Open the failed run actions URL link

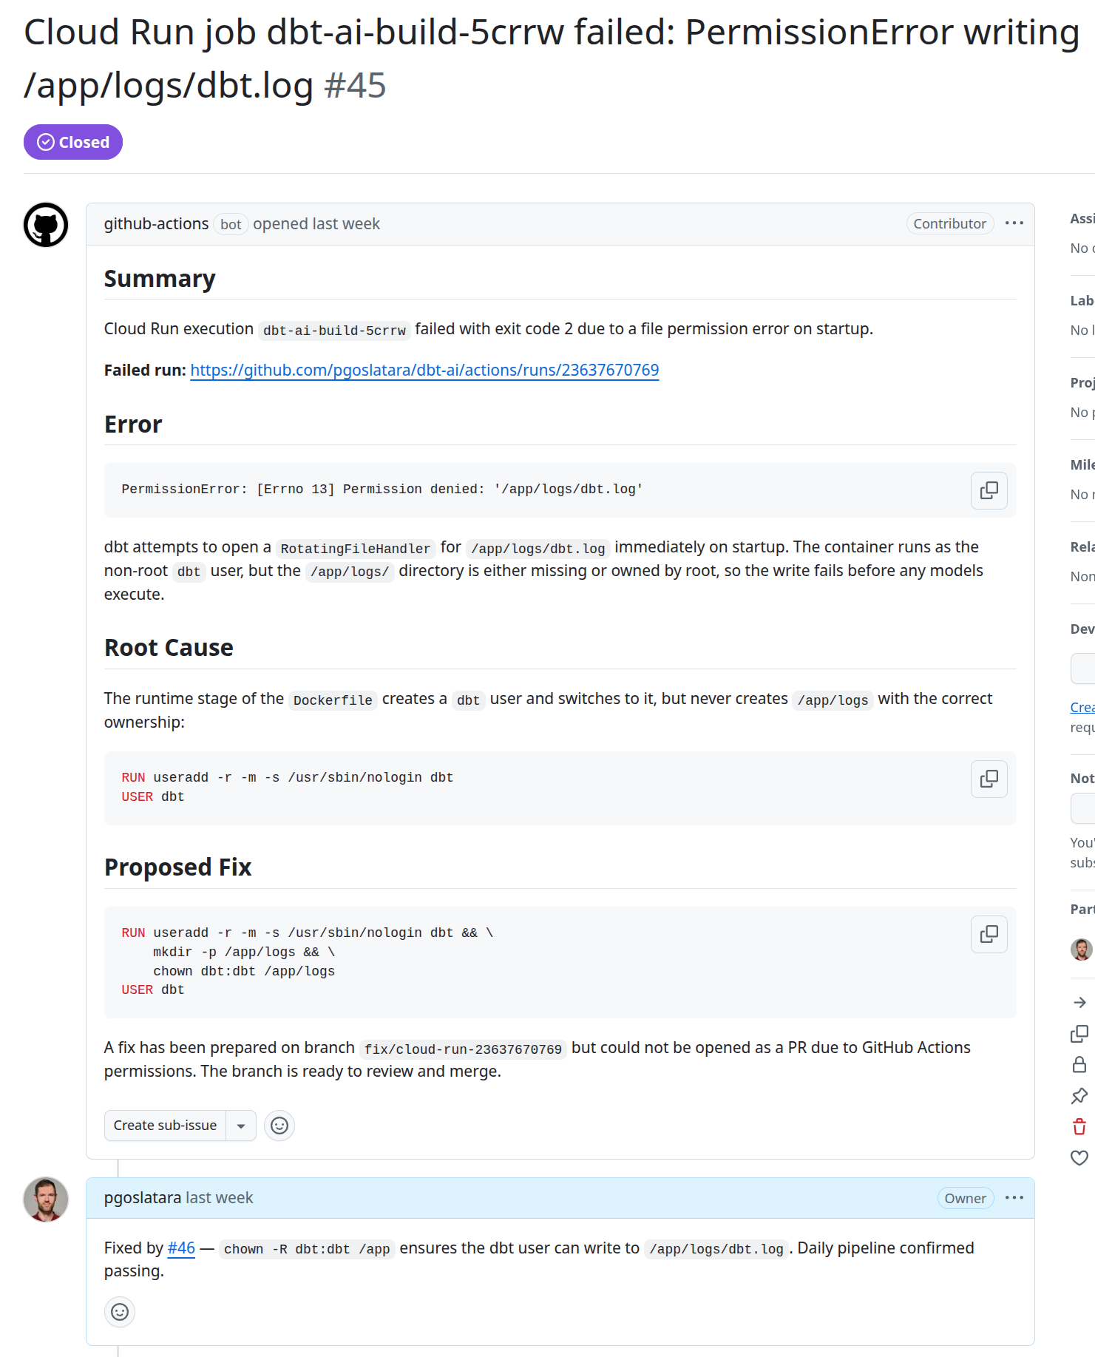tap(424, 370)
